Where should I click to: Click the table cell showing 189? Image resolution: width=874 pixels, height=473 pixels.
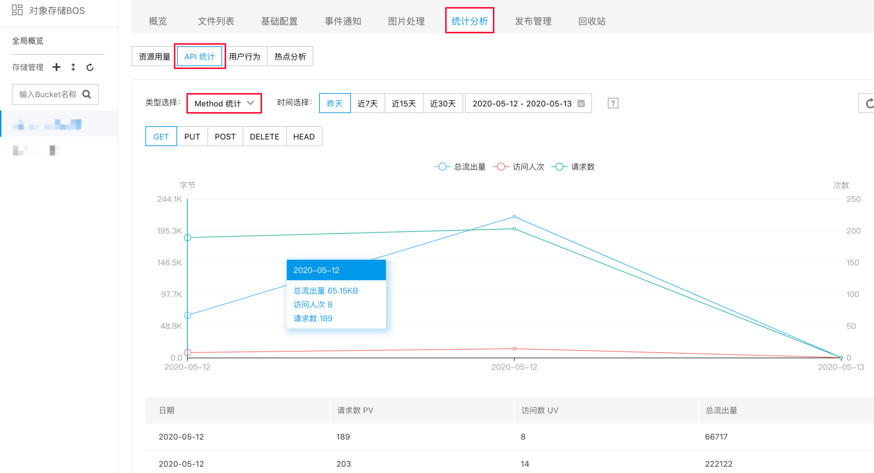343,437
